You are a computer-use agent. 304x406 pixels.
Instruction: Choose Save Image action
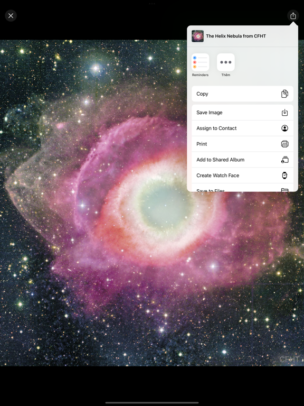pyautogui.click(x=242, y=113)
